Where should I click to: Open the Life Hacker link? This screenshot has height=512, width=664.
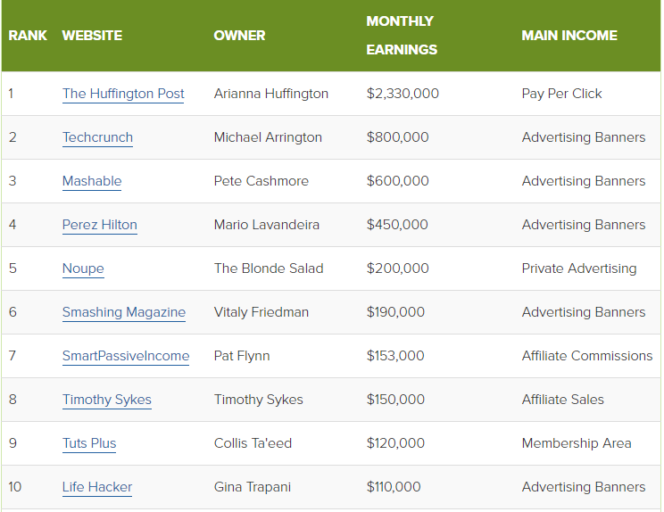point(97,487)
